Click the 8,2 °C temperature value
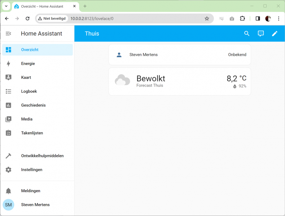The width and height of the screenshot is (285, 216). pos(236,79)
